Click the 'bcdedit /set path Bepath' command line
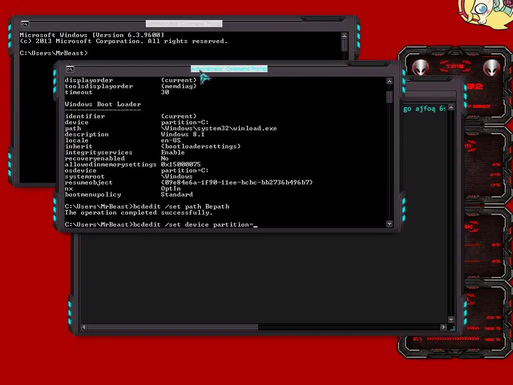The width and height of the screenshot is (513, 385). pos(147,207)
